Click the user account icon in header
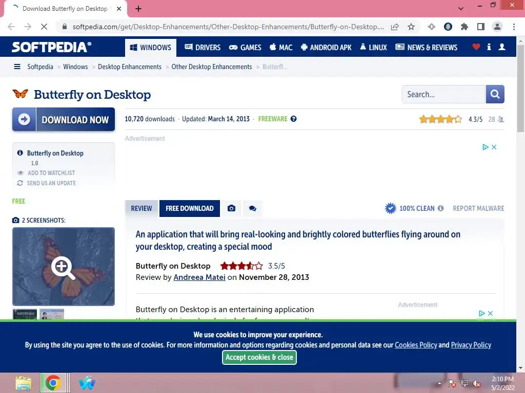Viewport: 525px width, 393px height. coord(501,47)
